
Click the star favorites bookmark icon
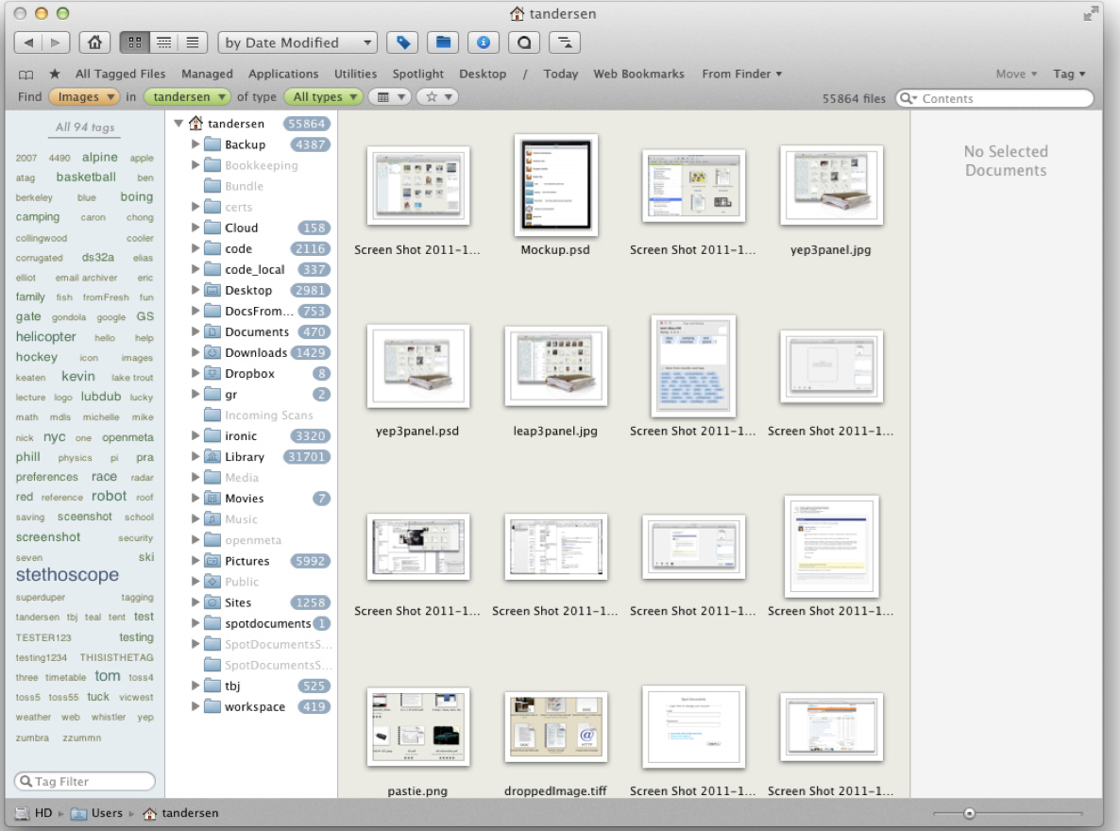click(55, 74)
